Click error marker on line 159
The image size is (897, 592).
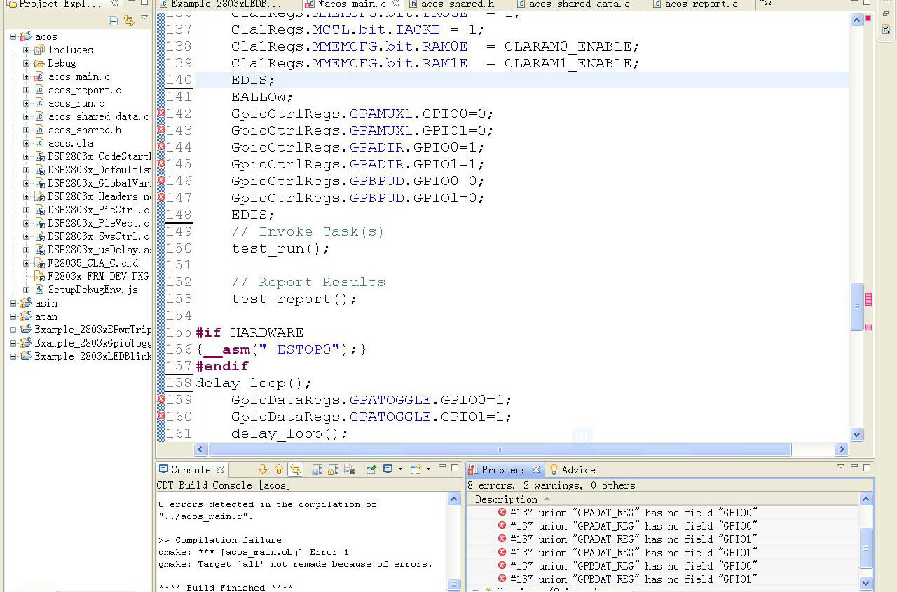(161, 399)
